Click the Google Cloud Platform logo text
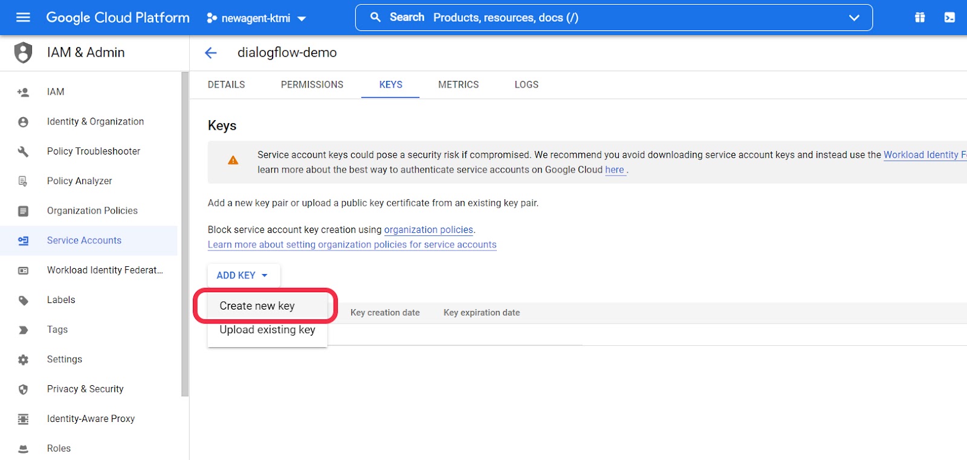 118,18
